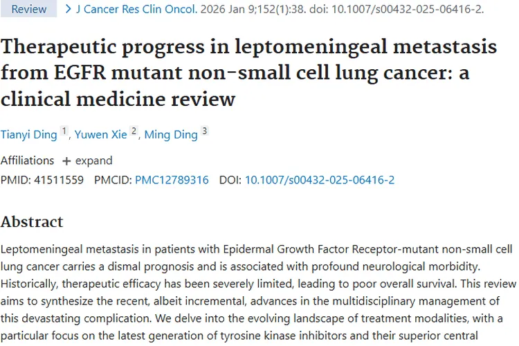Screen dimensions: 519x346
Task: Click the Review article type badge
Action: click(28, 9)
